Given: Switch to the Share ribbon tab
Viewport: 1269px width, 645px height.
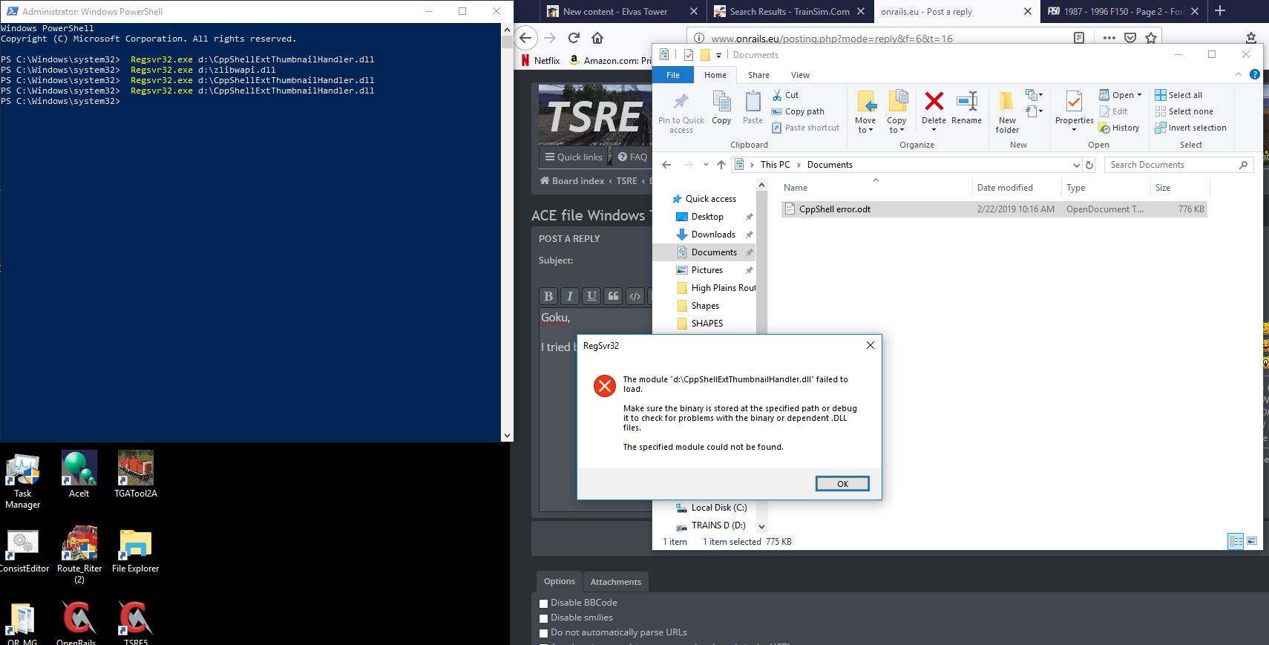Looking at the screenshot, I should pyautogui.click(x=758, y=75).
